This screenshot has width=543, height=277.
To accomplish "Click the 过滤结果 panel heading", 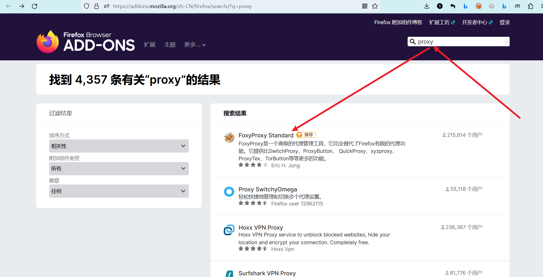I will [60, 113].
